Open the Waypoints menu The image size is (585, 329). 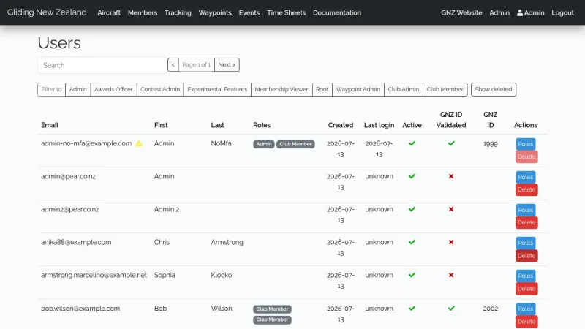[215, 12]
